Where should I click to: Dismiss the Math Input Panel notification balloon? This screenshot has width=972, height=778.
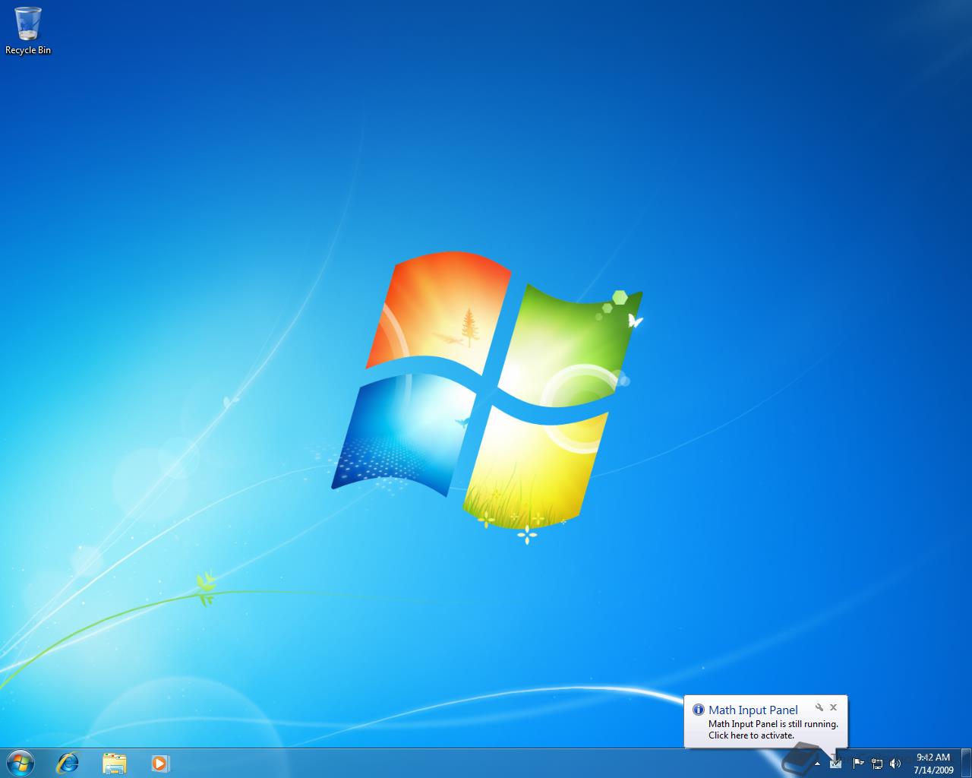click(x=833, y=707)
